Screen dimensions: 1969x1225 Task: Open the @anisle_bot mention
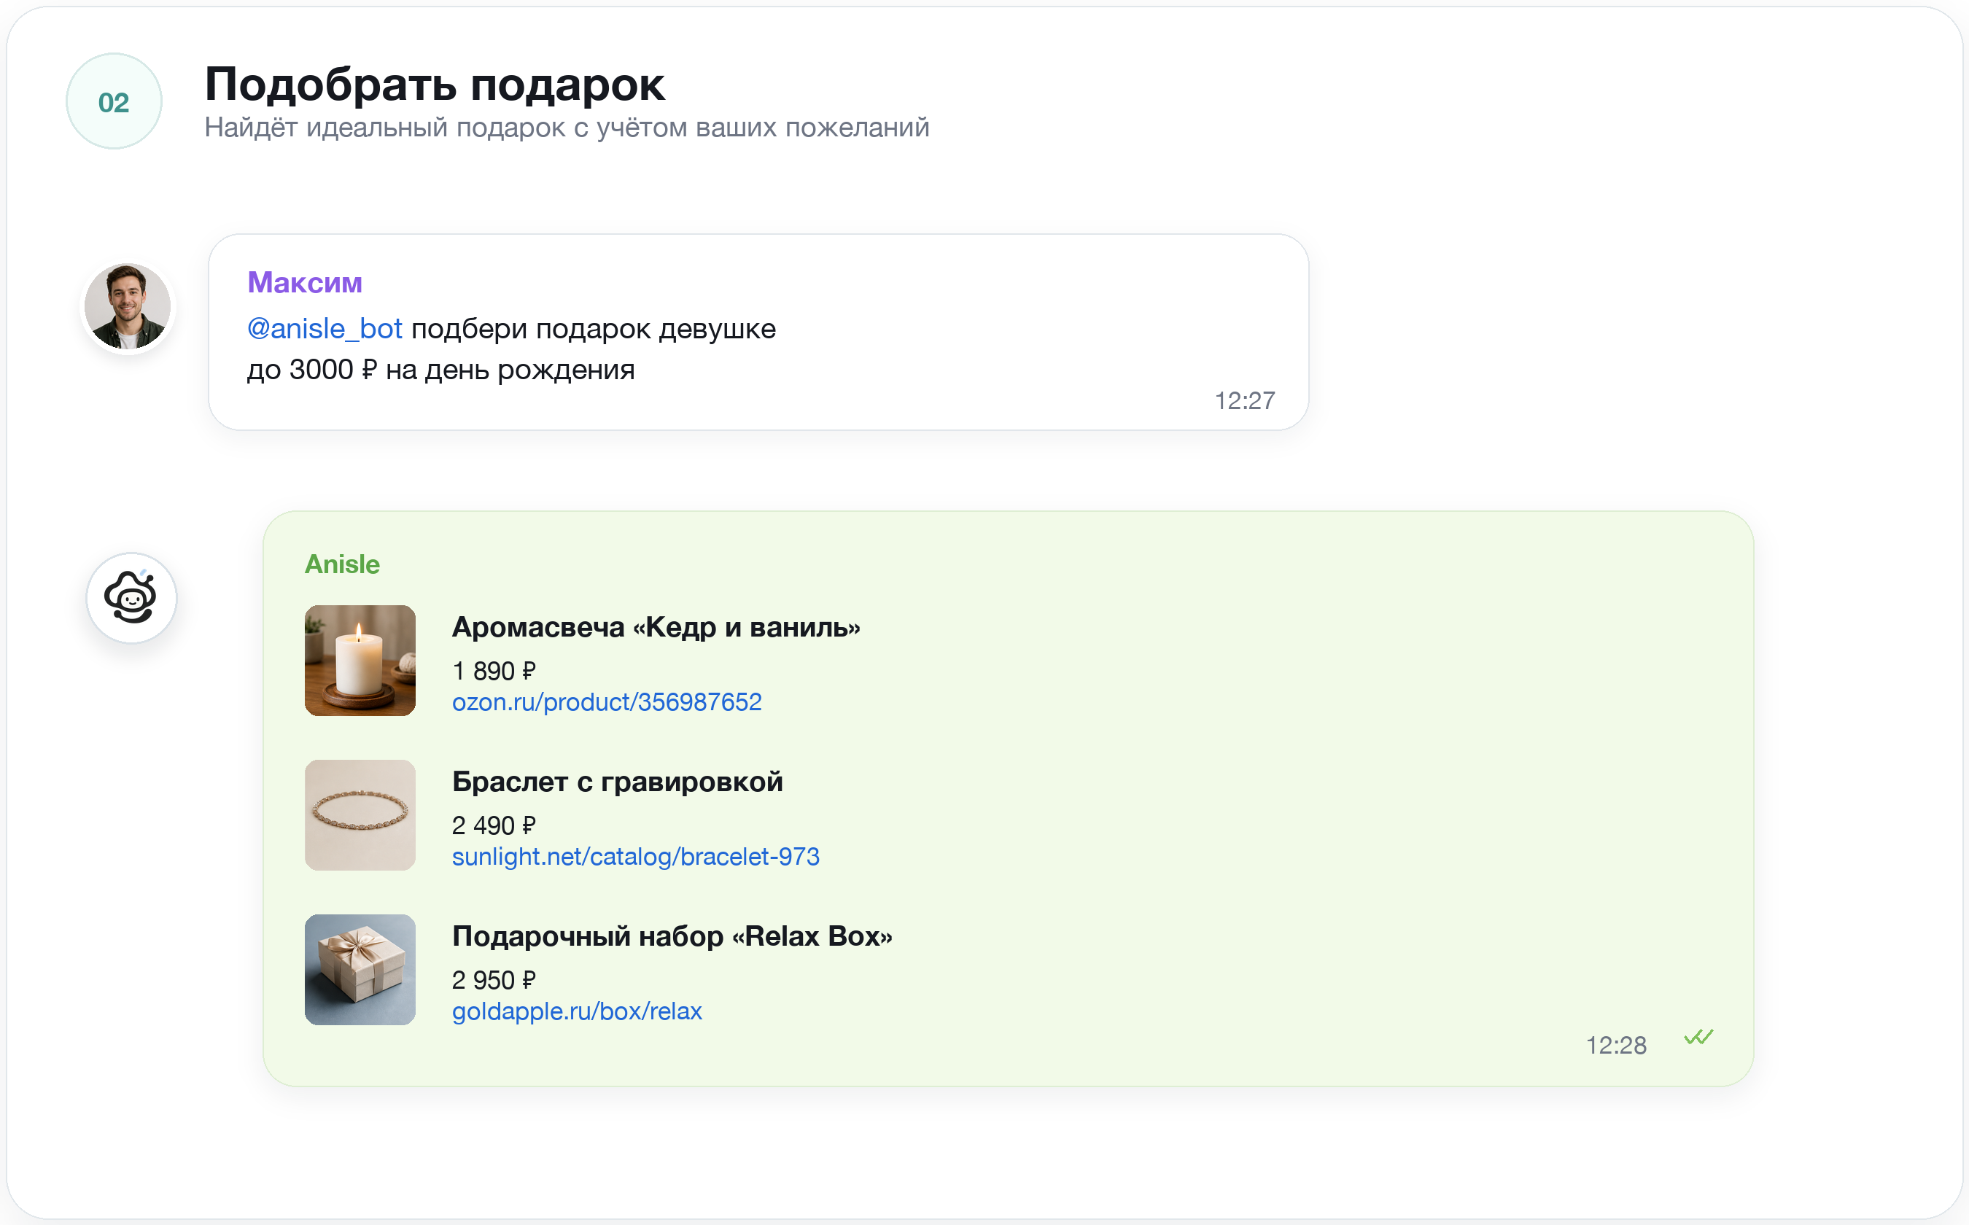[x=324, y=329]
